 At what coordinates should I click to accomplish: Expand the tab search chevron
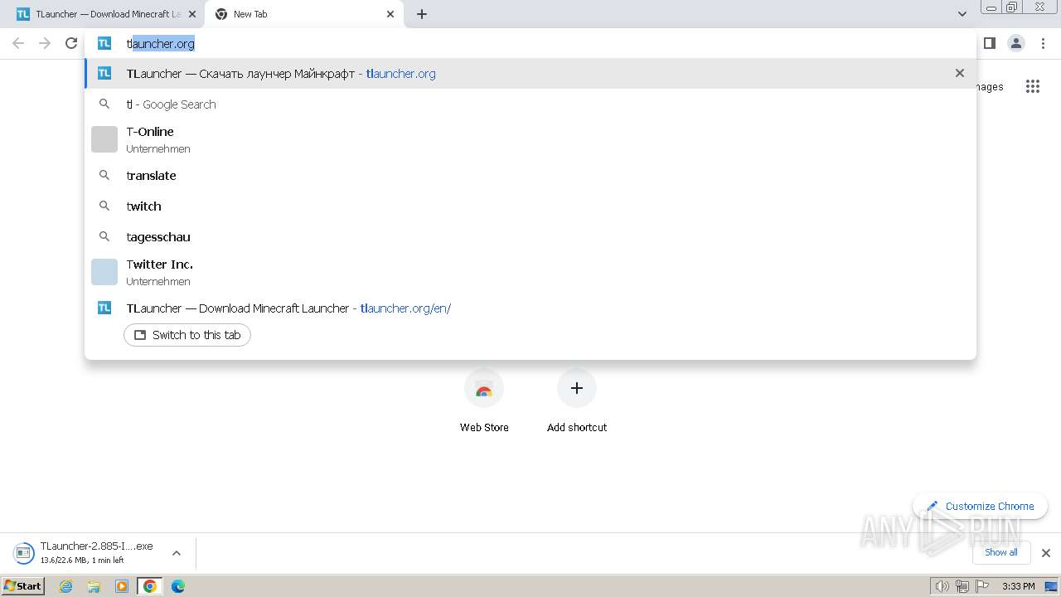(x=962, y=14)
